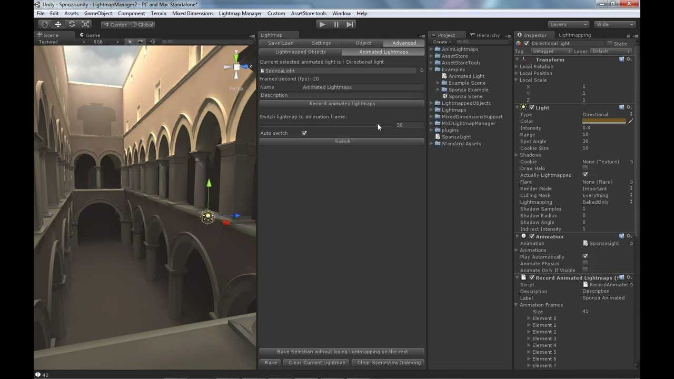Open the Cookie texture object picker

[x=631, y=162]
